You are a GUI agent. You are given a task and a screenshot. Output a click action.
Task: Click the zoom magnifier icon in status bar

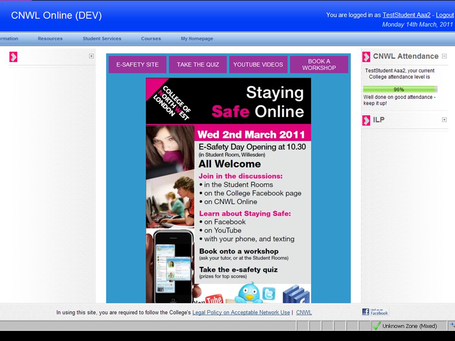point(452,325)
